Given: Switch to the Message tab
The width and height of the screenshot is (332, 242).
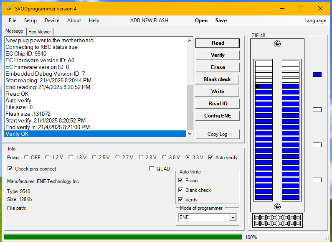Looking at the screenshot, I should coord(14,31).
